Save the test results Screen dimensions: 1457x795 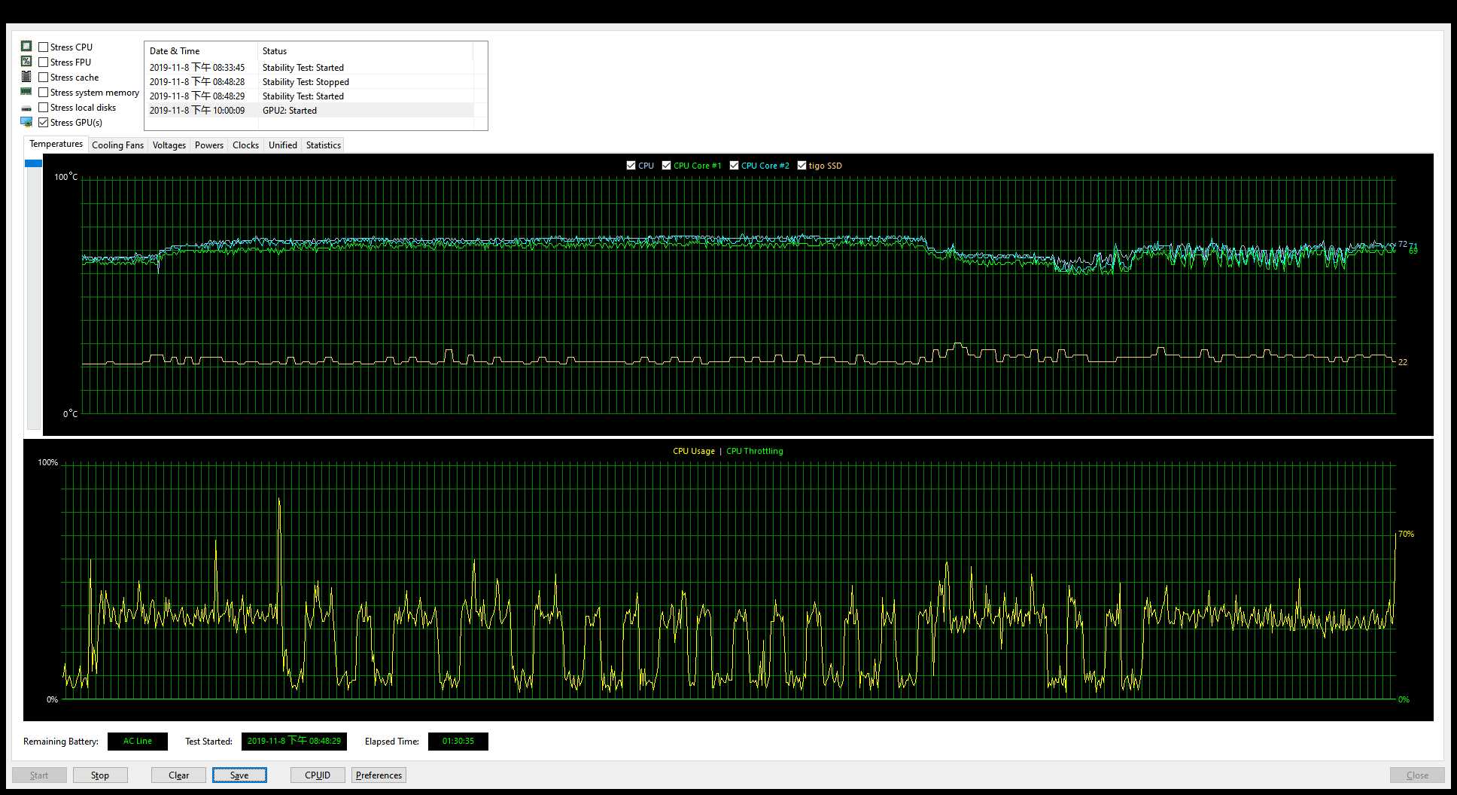239,775
